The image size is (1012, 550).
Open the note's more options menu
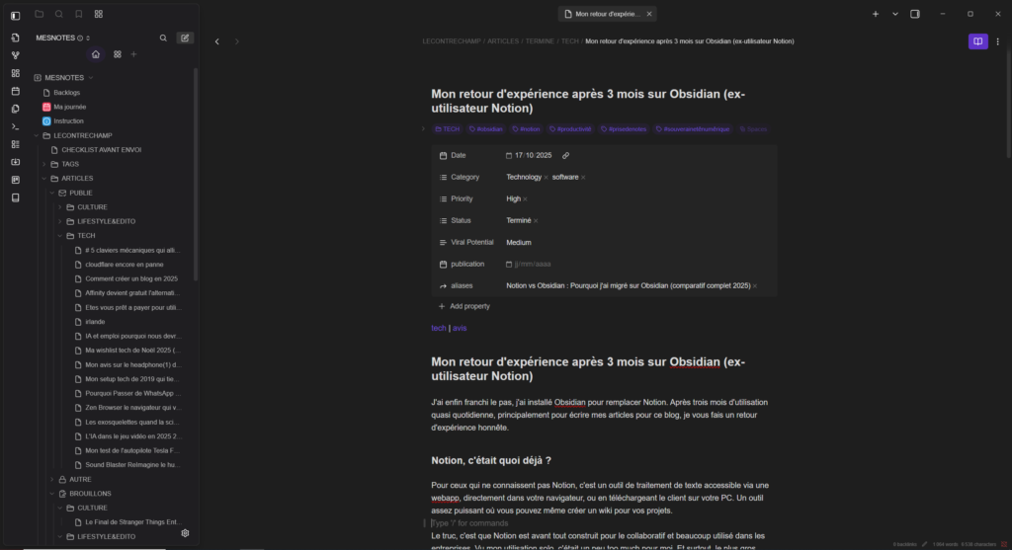[x=998, y=41]
